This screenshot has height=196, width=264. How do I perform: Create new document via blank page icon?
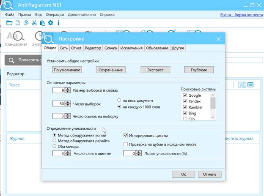tap(18, 23)
